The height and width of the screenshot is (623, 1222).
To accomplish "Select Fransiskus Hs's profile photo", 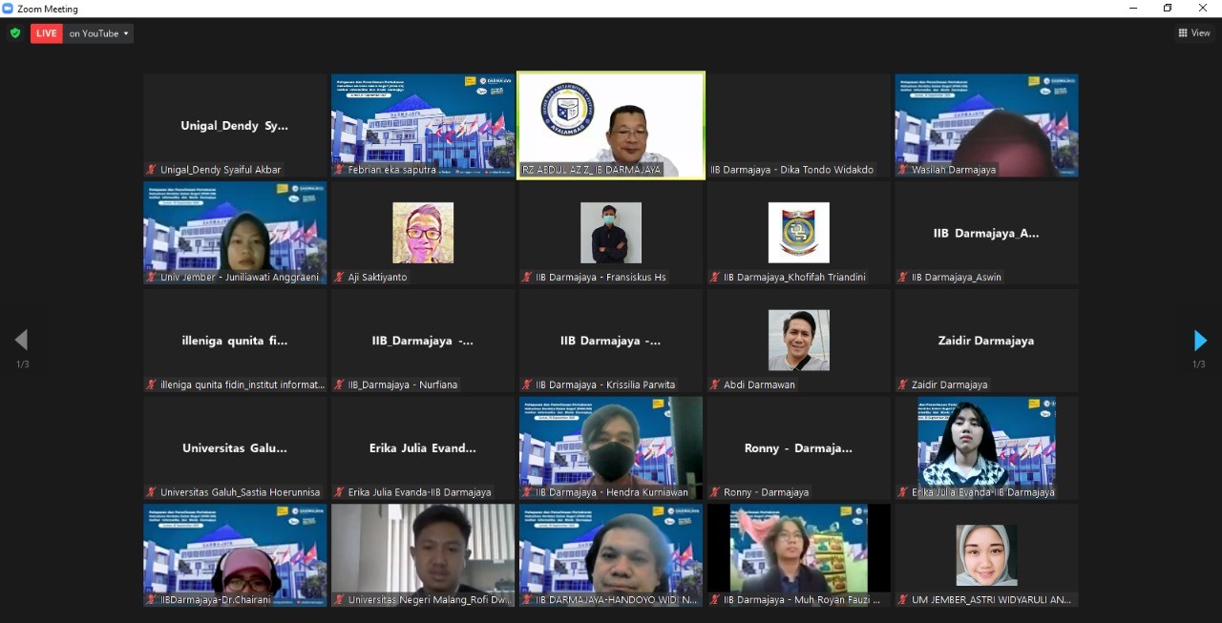I will click(x=611, y=233).
